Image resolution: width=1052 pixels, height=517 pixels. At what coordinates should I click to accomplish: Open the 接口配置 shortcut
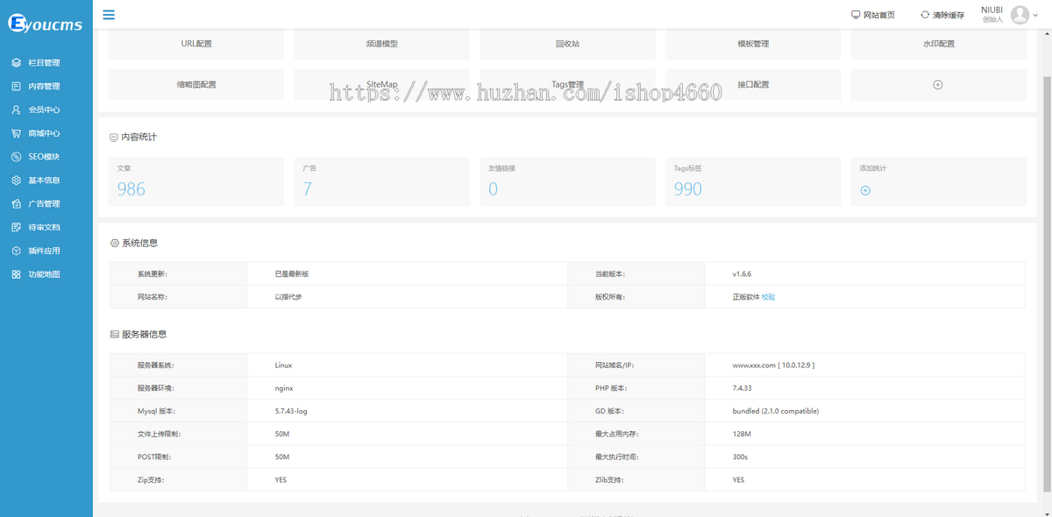[x=753, y=85]
